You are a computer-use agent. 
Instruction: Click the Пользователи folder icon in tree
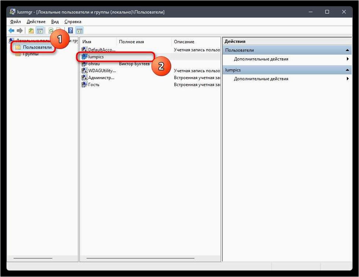(18, 47)
